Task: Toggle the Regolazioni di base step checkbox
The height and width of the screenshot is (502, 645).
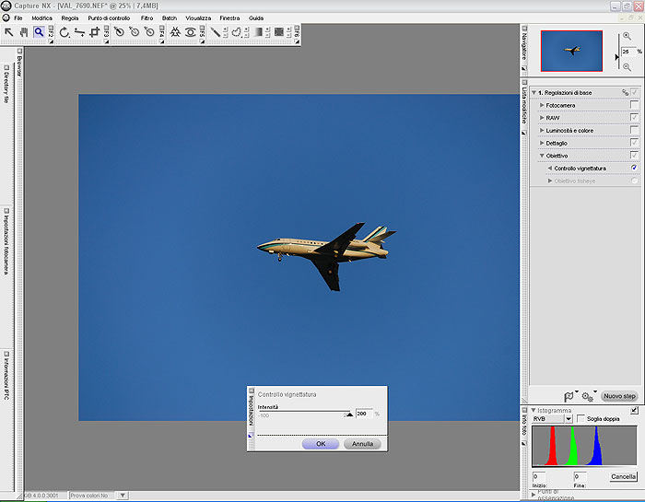Action: (634, 92)
